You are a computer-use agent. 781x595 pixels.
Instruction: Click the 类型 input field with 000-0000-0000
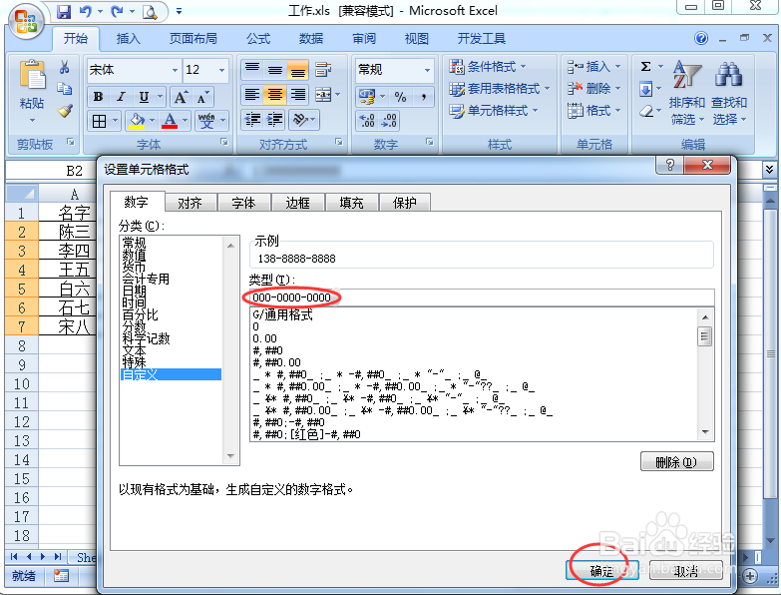tap(482, 297)
